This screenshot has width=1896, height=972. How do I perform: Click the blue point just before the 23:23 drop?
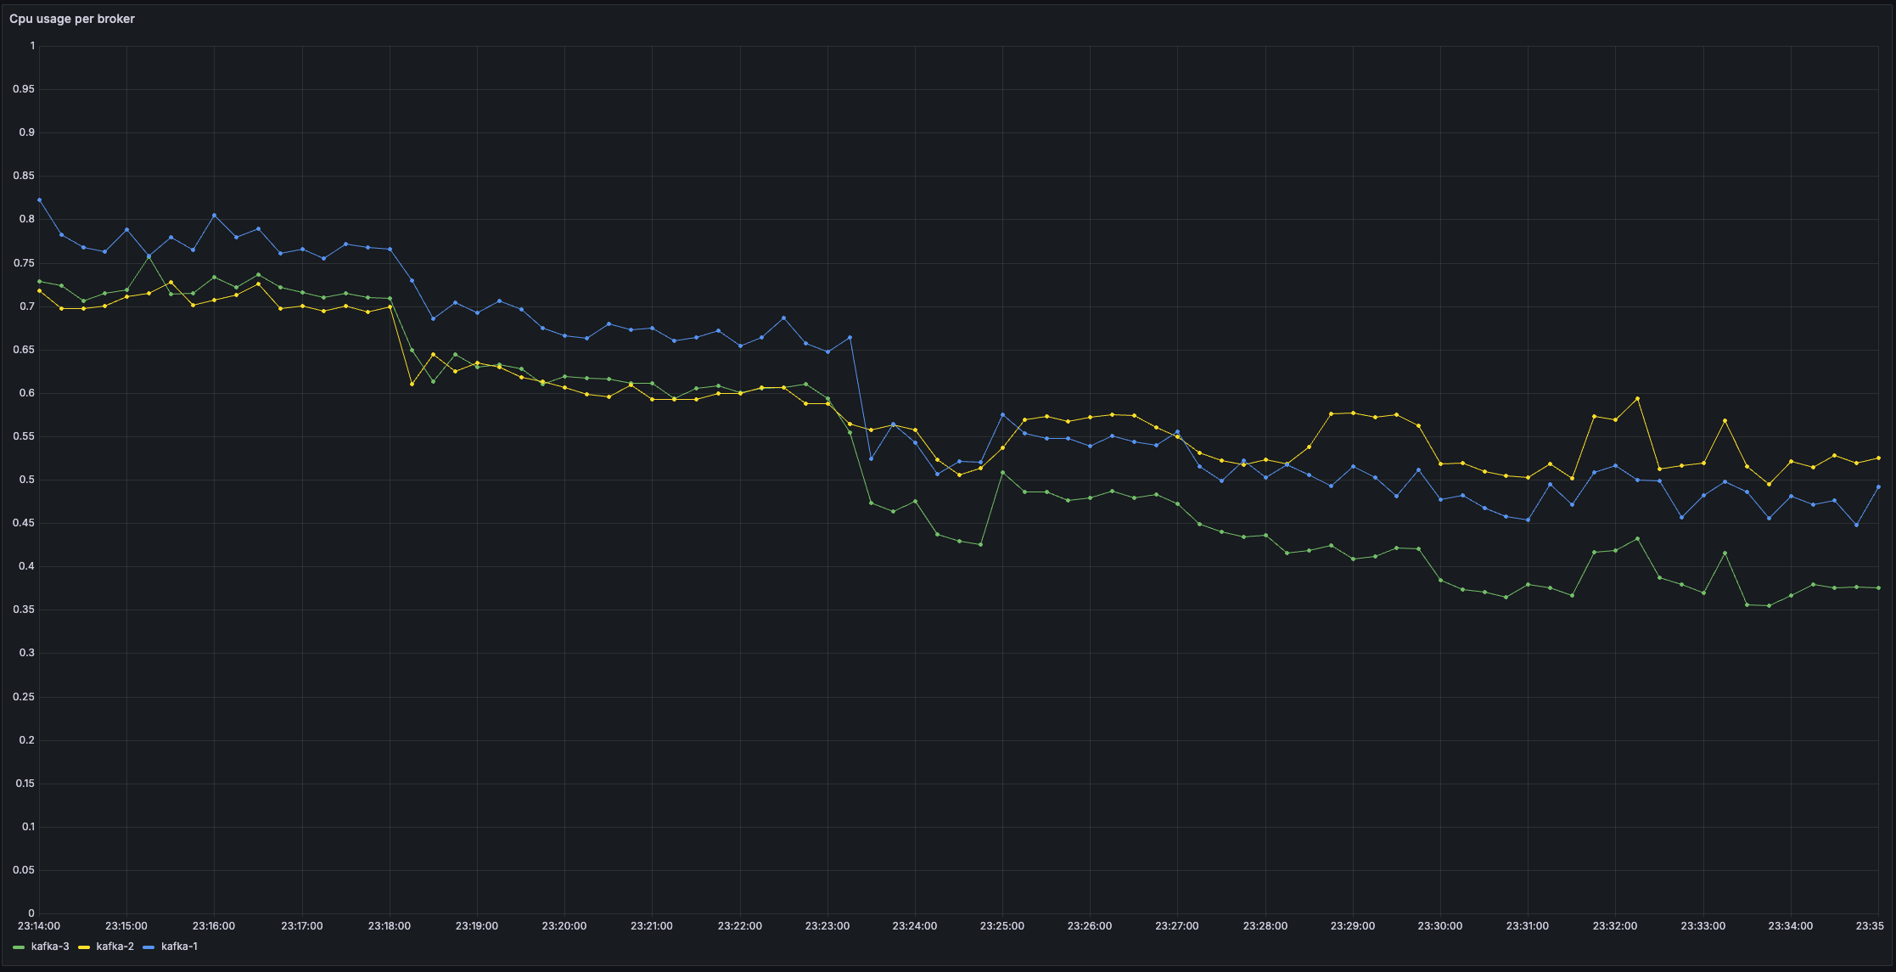pyautogui.click(x=850, y=337)
